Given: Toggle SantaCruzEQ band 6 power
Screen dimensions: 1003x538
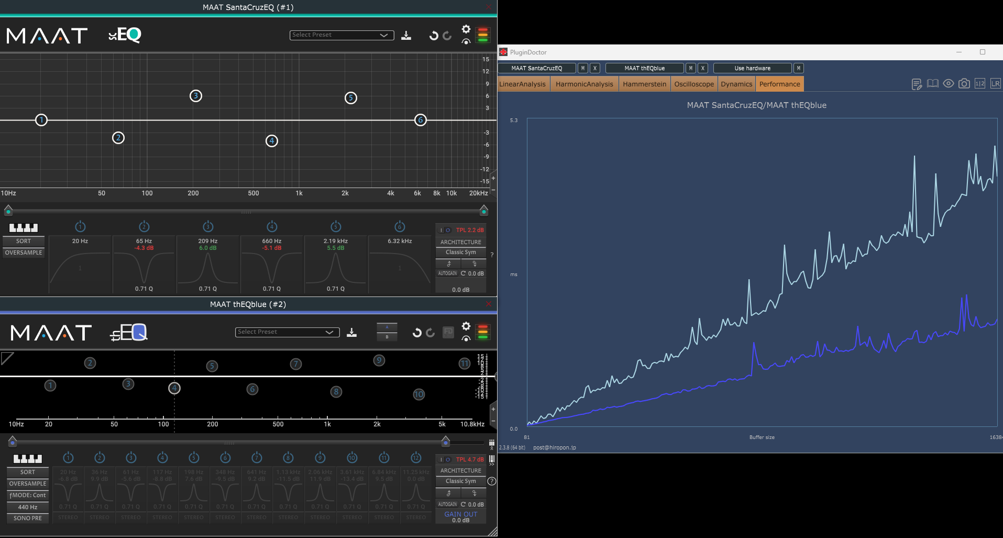Looking at the screenshot, I should point(400,226).
